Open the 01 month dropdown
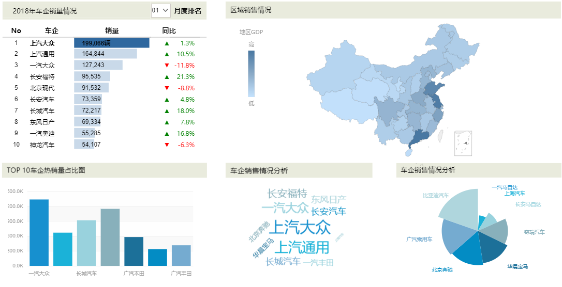The image size is (562, 287). point(160,11)
